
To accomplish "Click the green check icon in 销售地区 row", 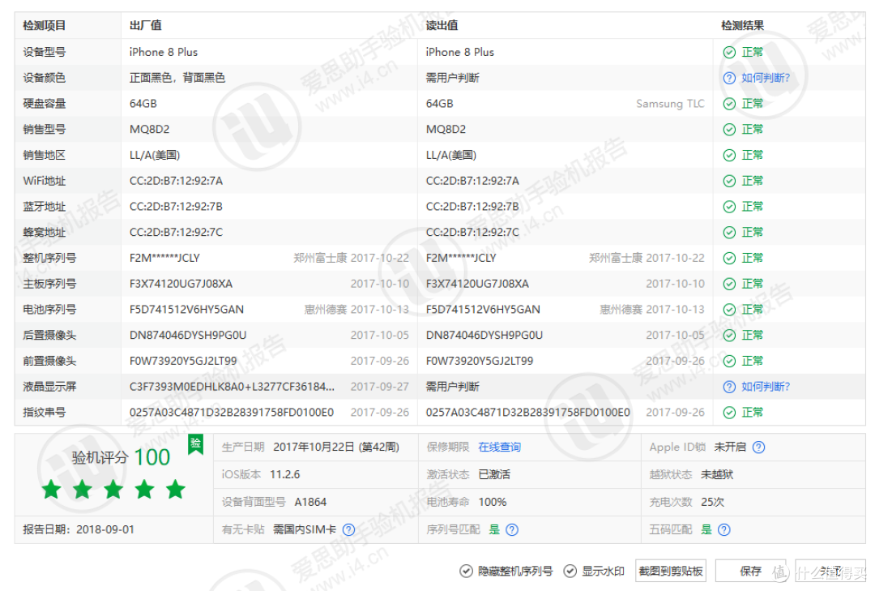I will (729, 156).
